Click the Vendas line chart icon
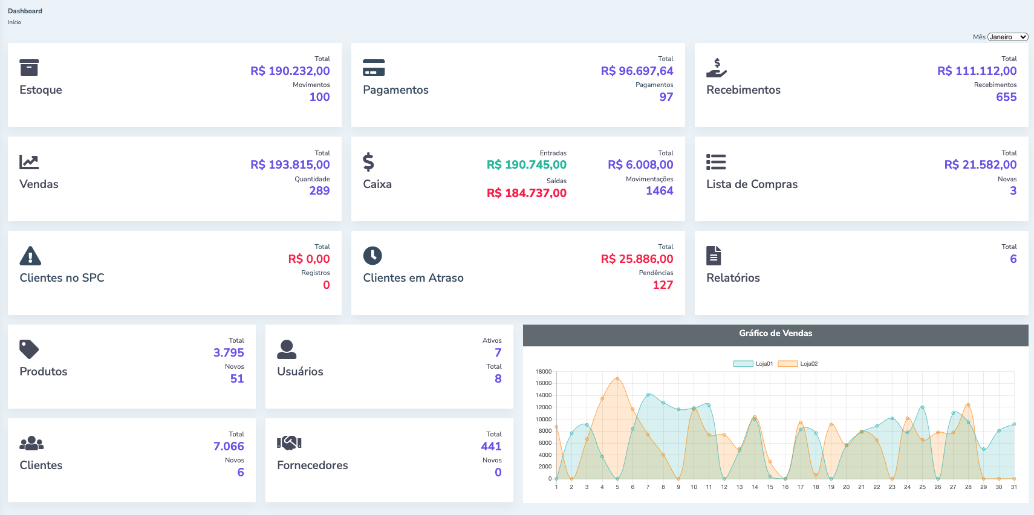The image size is (1034, 515). click(29, 162)
